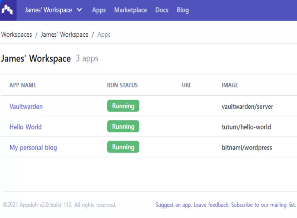Click the Suggest an app footer link
297x218 pixels.
[x=174, y=205]
